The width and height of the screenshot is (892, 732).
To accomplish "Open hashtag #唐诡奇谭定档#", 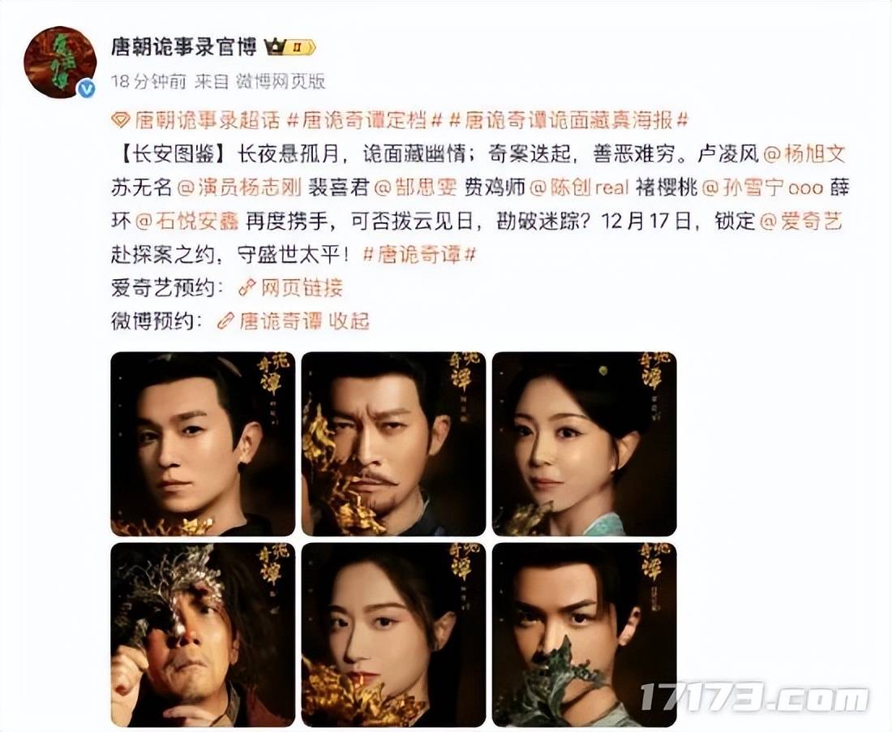I will [365, 121].
